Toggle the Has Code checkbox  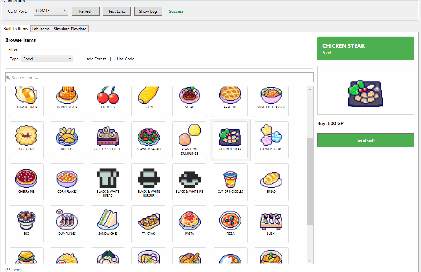(113, 59)
